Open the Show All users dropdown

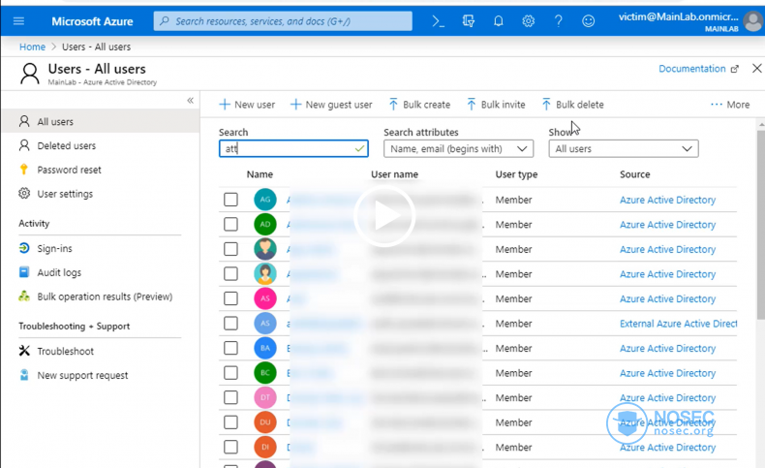624,149
